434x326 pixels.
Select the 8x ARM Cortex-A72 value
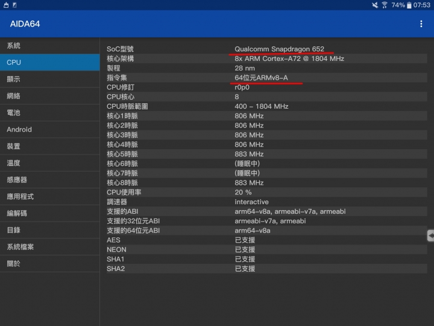click(x=289, y=59)
